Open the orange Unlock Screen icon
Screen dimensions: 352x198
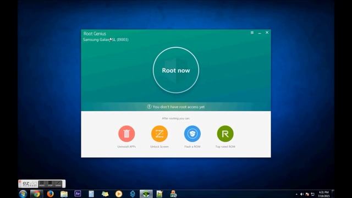click(x=159, y=134)
